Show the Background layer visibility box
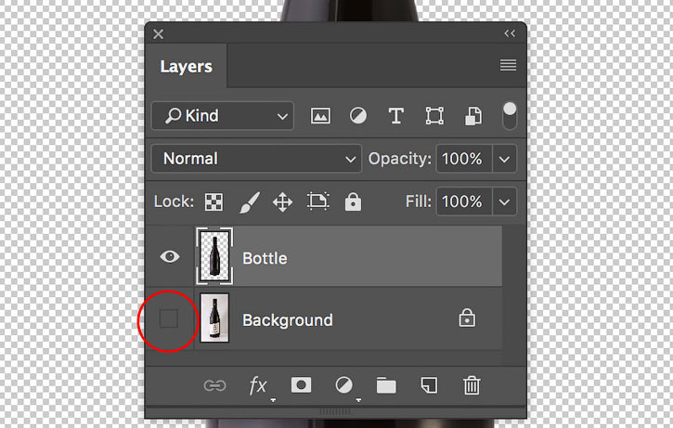673x428 pixels. pyautogui.click(x=168, y=318)
